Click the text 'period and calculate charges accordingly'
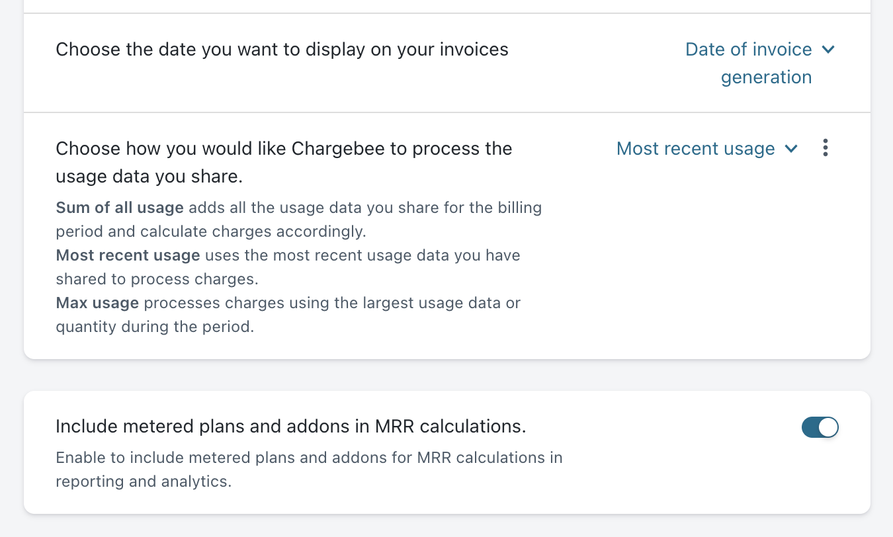Screen dimensions: 893x537 (211, 231)
